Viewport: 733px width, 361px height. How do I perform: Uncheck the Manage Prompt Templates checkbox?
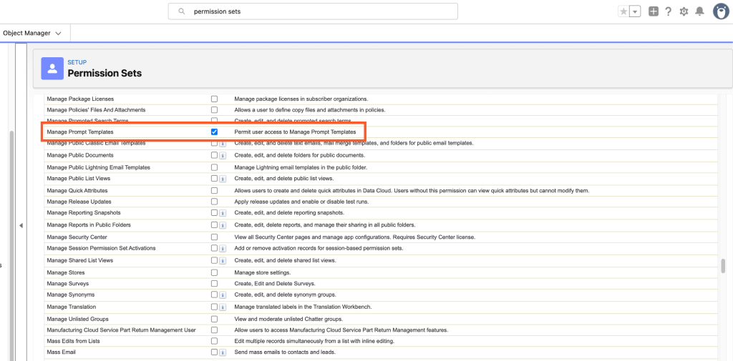click(214, 132)
